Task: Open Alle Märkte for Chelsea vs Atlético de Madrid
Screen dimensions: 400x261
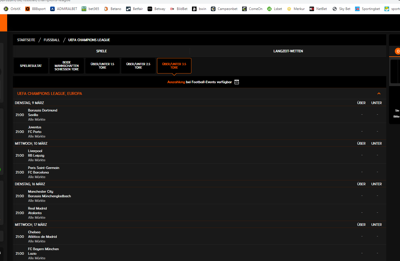Action: click(x=37, y=241)
